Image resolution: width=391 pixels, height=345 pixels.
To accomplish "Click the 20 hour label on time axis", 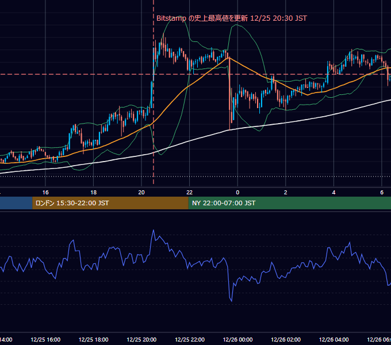I will point(141,193).
